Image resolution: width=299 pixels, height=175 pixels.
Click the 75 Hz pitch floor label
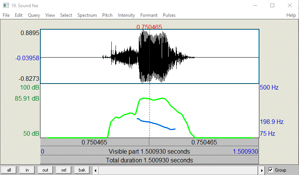(x=267, y=133)
